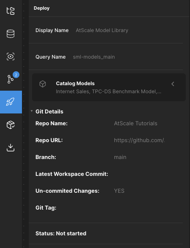Click the Status: Not started text
190x248 pixels.
tap(61, 234)
